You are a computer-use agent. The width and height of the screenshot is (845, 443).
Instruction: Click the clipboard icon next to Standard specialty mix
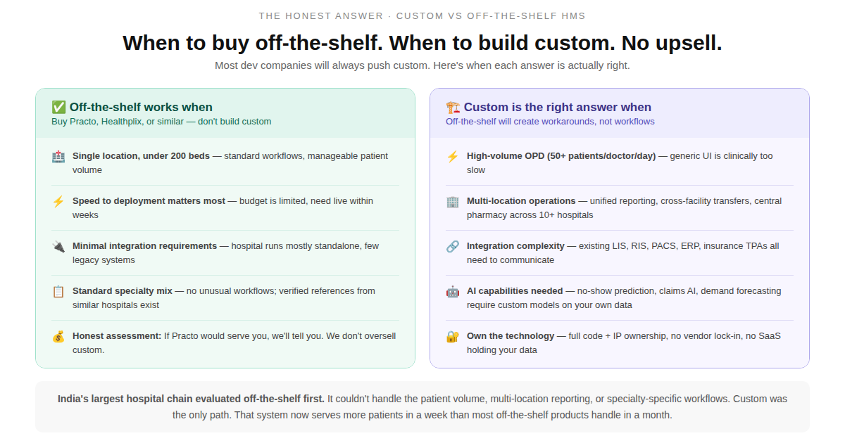click(58, 292)
